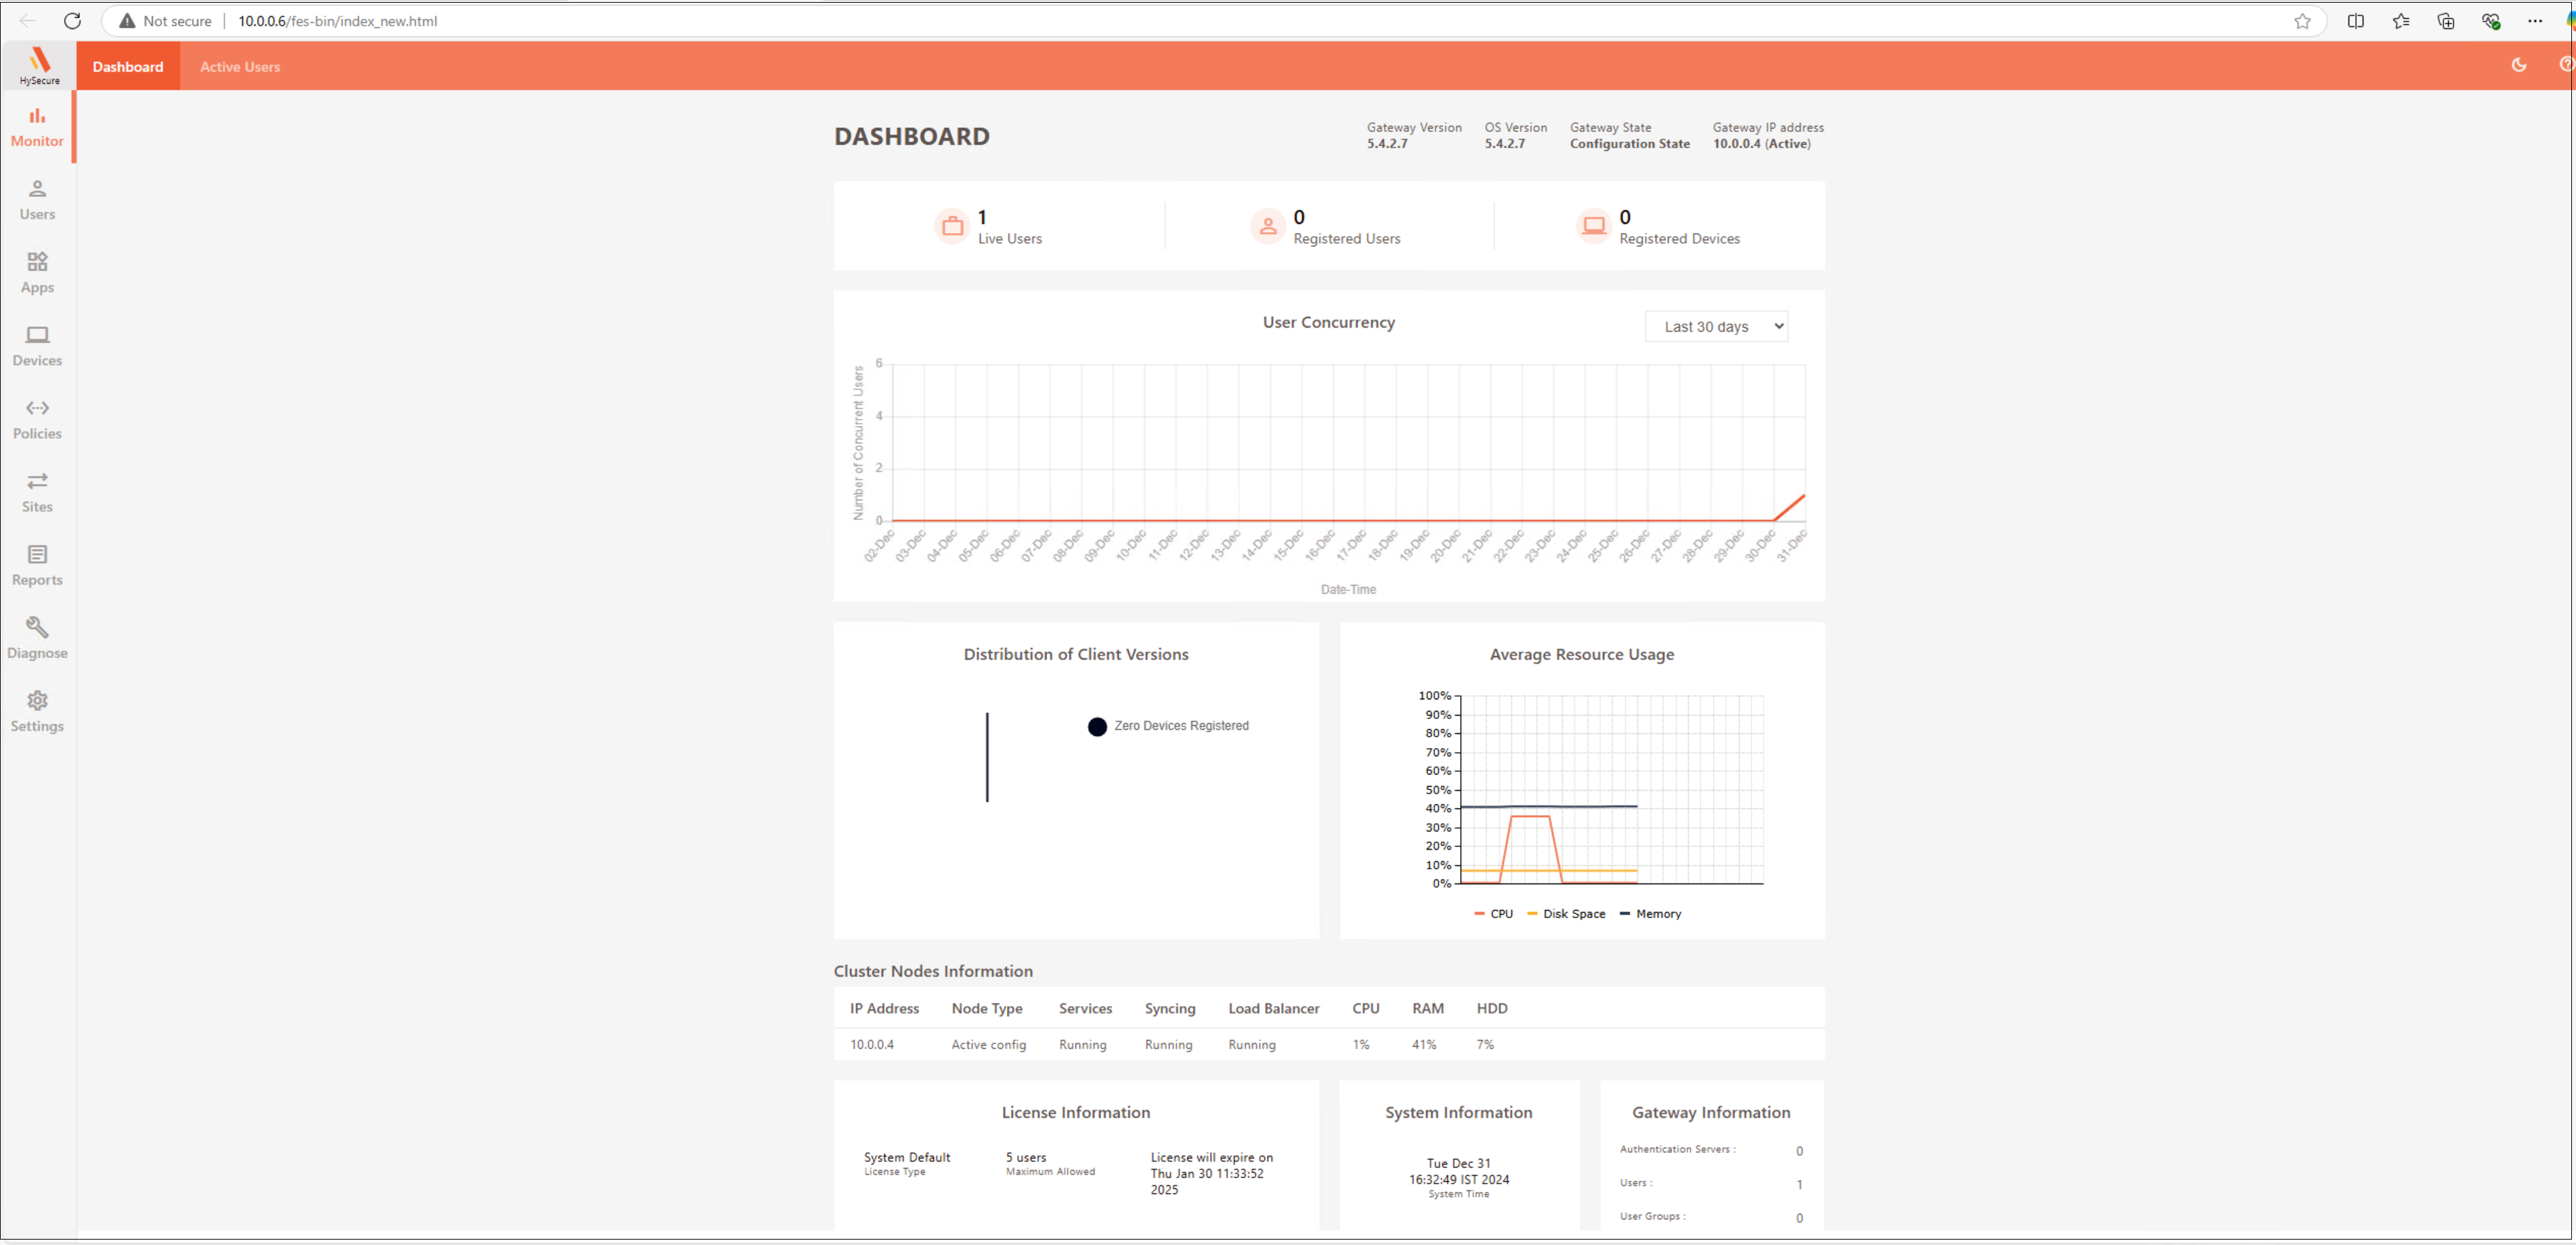This screenshot has width=2576, height=1245.
Task: Click the Zero Devices Registered legend
Action: [1168, 726]
